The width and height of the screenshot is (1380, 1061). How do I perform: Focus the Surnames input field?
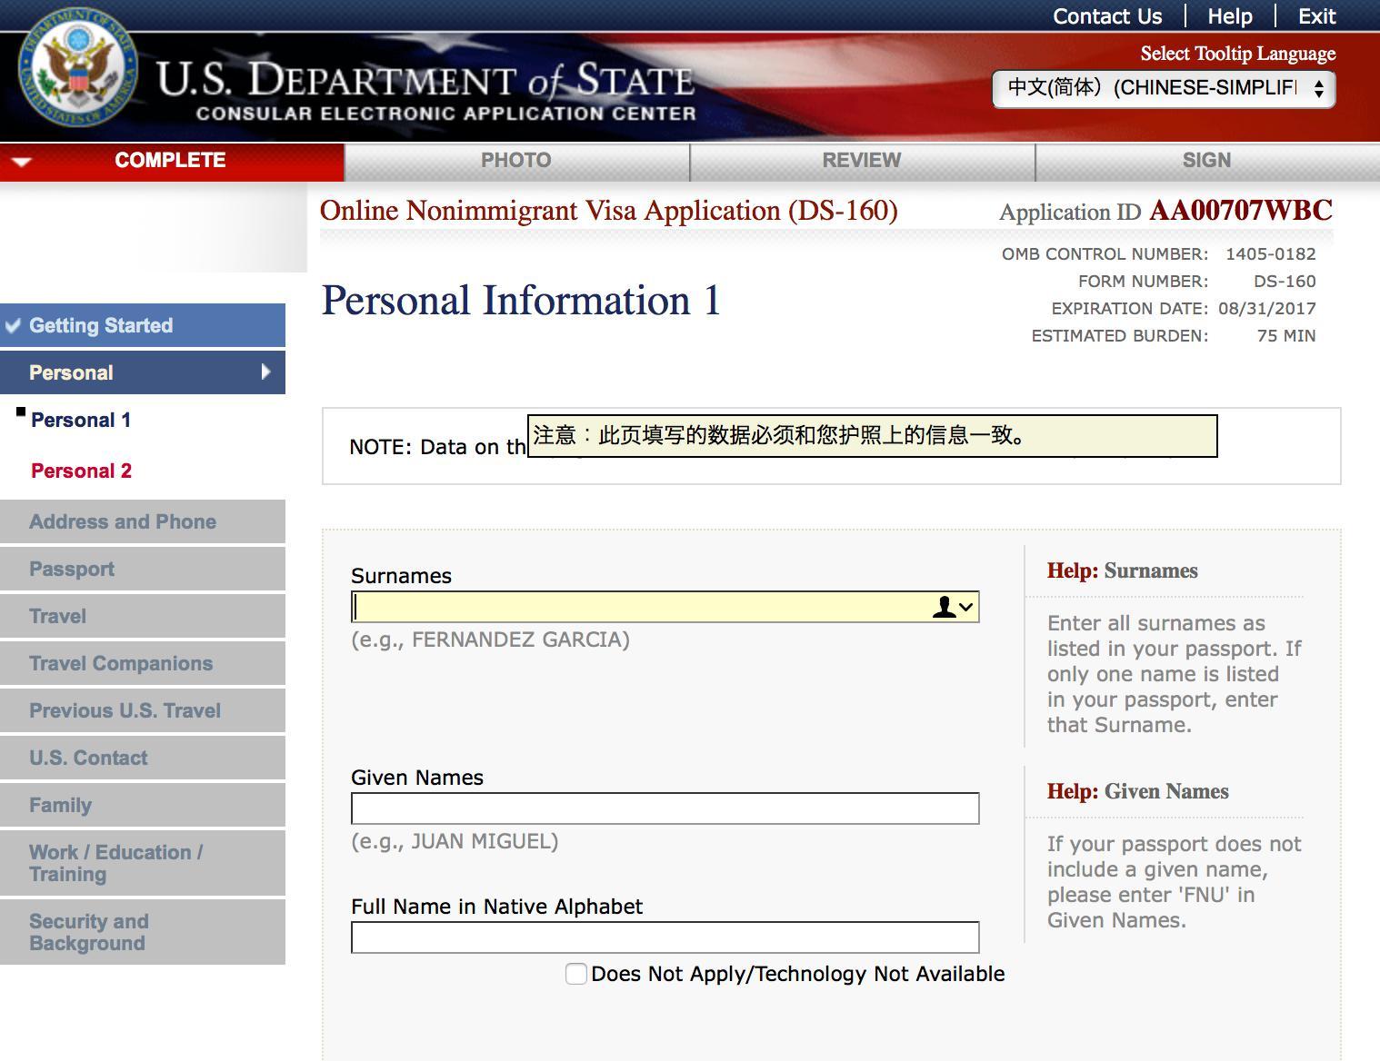point(665,607)
